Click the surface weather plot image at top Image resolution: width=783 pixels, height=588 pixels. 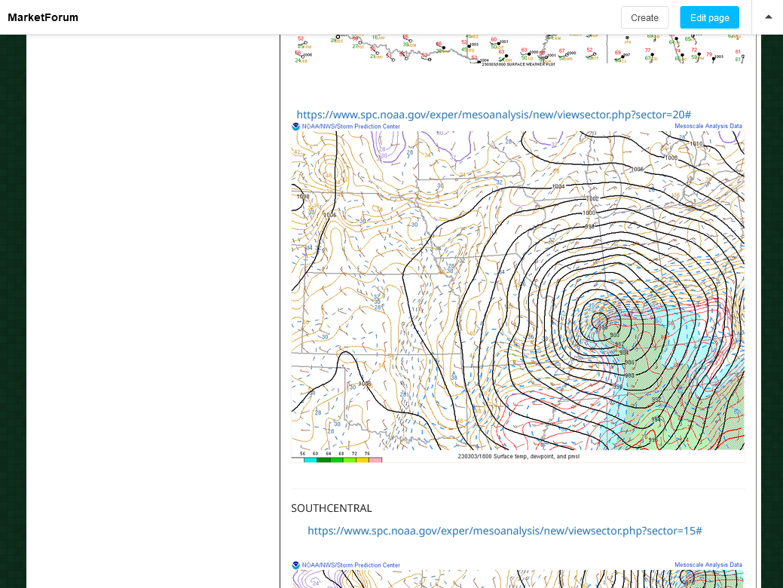[x=518, y=49]
